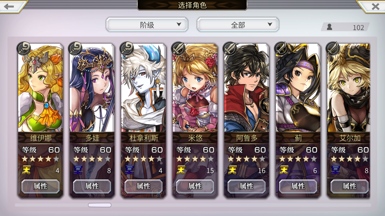Click the 冥 attribute icon on 杜拿利斯's card
Viewport: 385px width, 216px height.
(x=129, y=170)
